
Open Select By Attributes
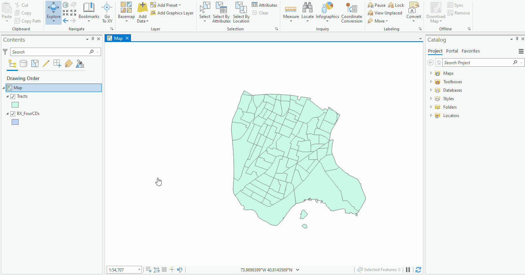[221, 12]
